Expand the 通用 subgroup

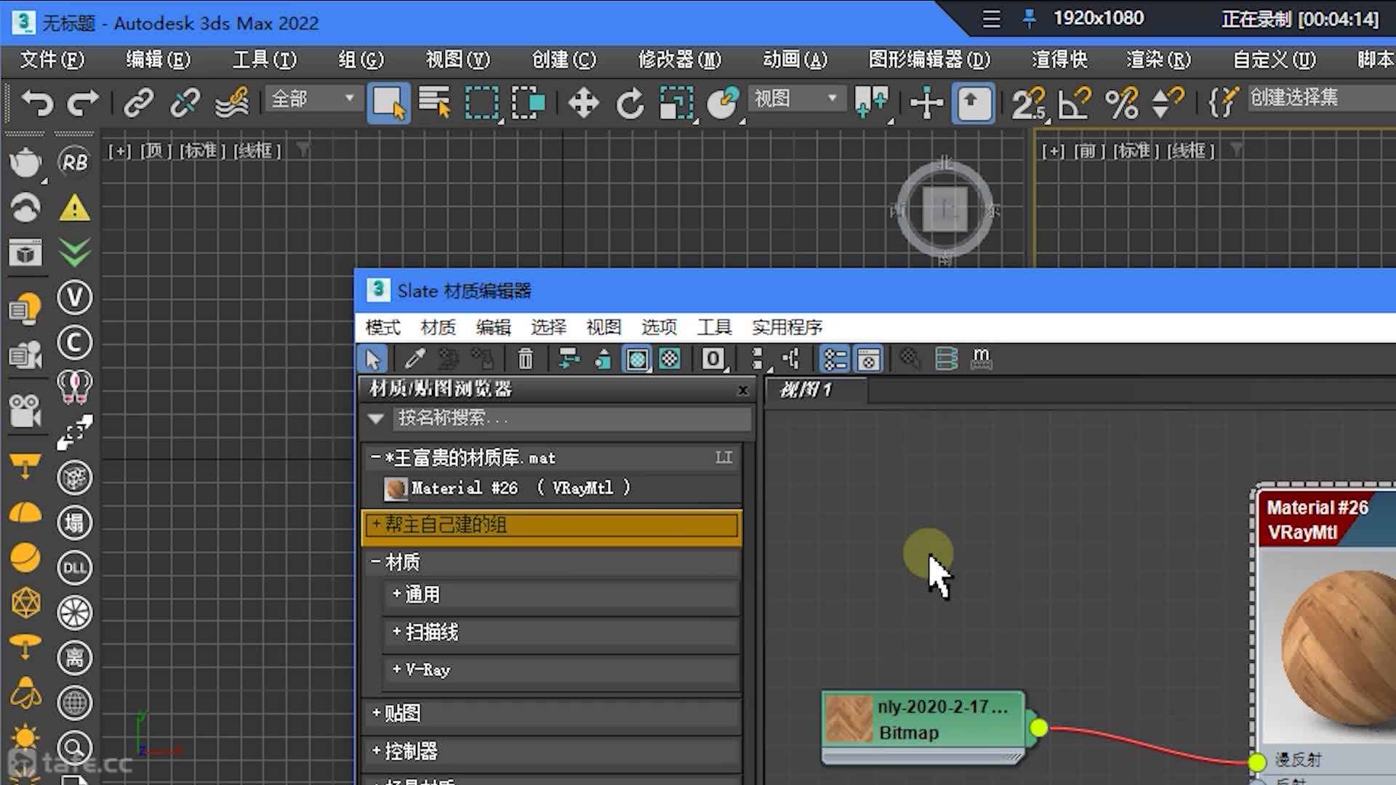click(396, 593)
